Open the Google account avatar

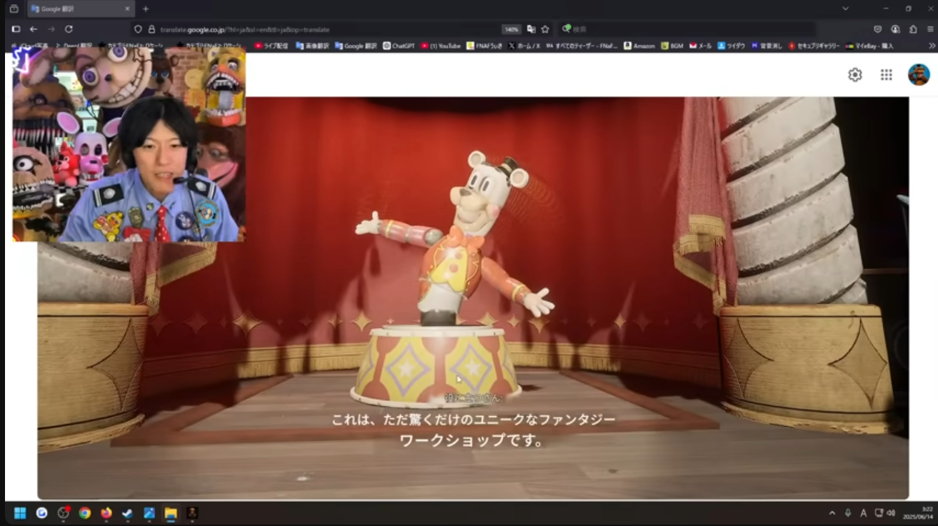click(919, 74)
